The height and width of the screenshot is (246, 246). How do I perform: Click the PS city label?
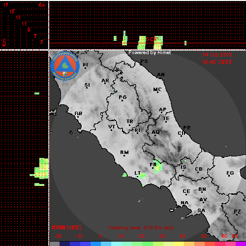click(x=144, y=61)
